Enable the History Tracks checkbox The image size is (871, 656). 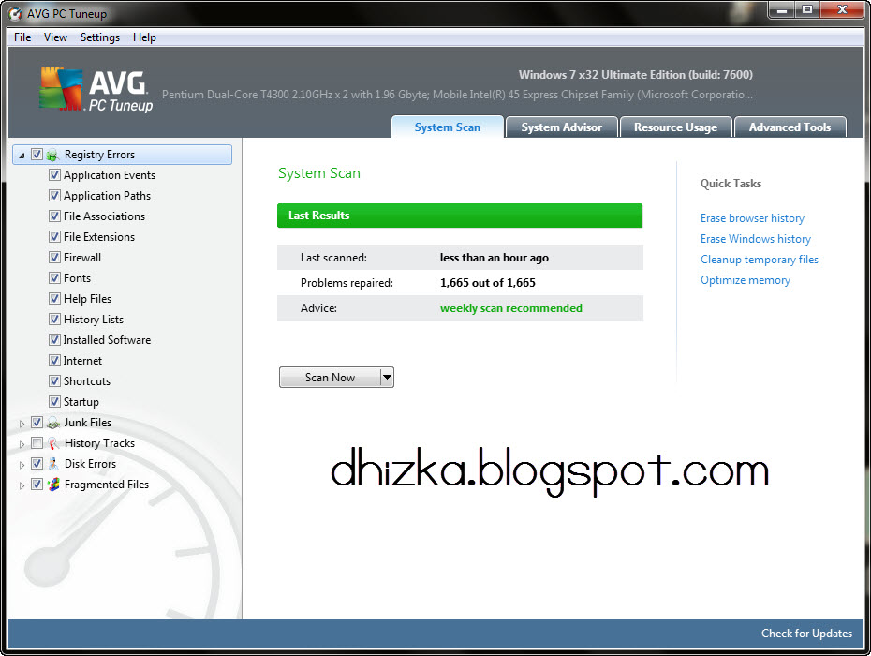pos(37,443)
